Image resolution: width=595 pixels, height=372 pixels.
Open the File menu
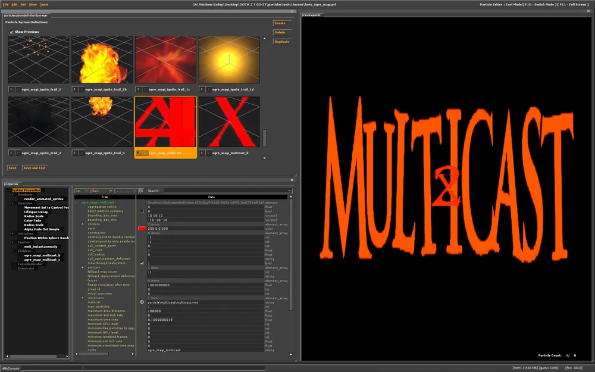pyautogui.click(x=5, y=4)
